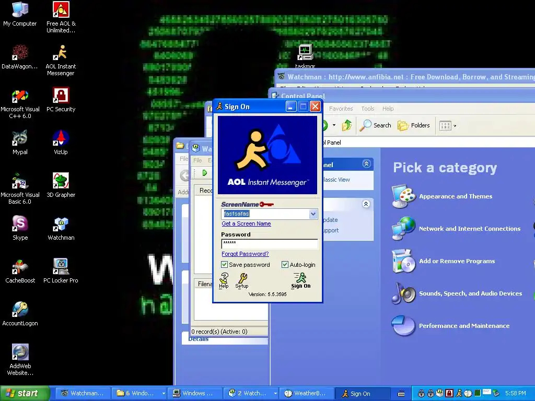Open the Skype desktop shortcut

20,228
